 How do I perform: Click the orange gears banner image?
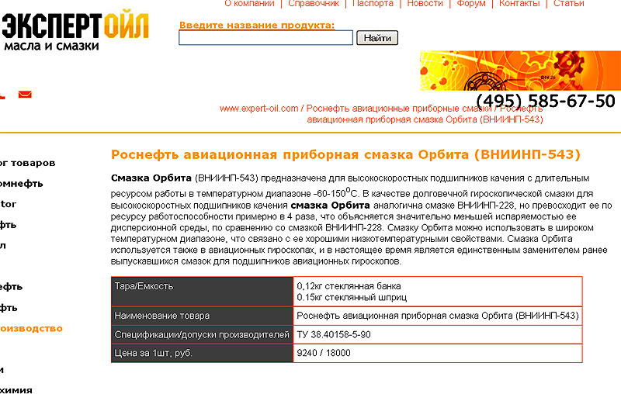click(x=520, y=71)
